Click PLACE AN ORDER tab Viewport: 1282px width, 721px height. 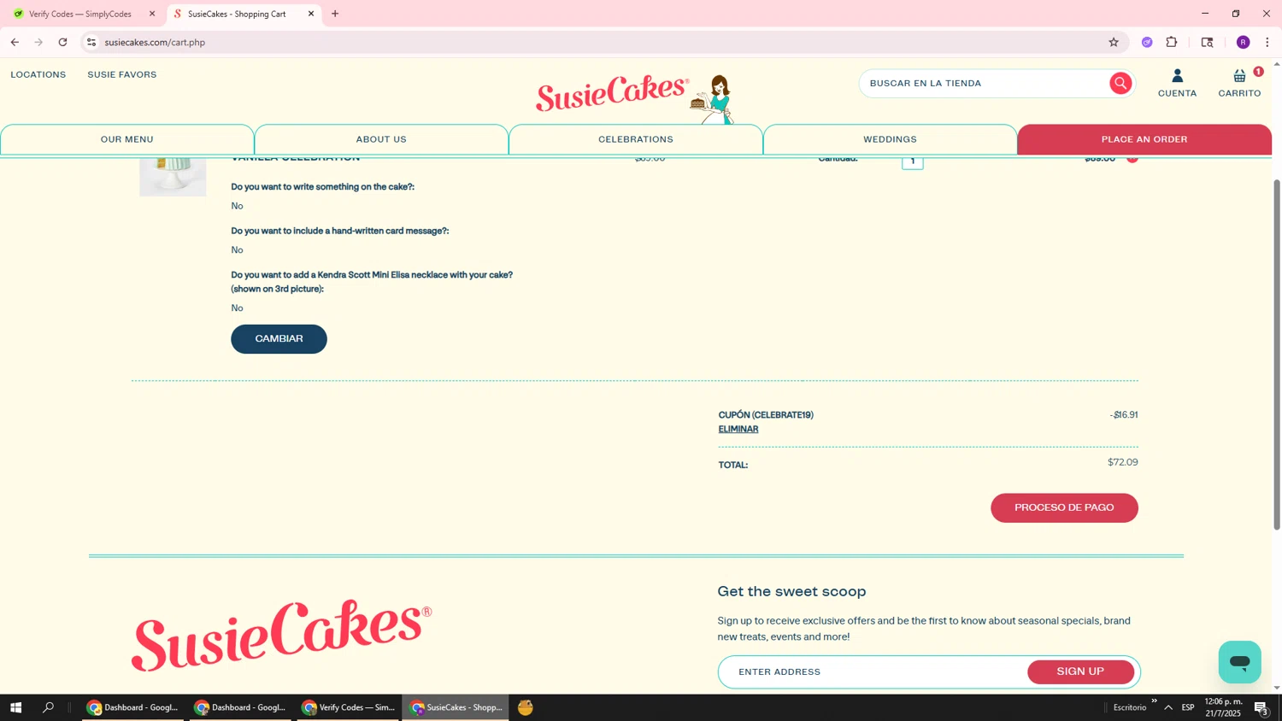pyautogui.click(x=1144, y=139)
